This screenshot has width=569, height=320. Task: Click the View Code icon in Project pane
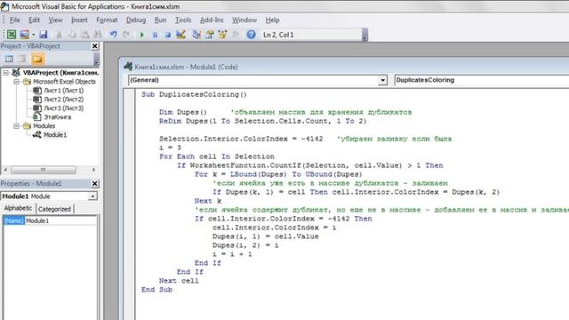[x=9, y=59]
